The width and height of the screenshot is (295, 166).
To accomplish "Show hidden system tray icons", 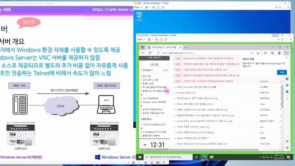I will click(x=260, y=157).
